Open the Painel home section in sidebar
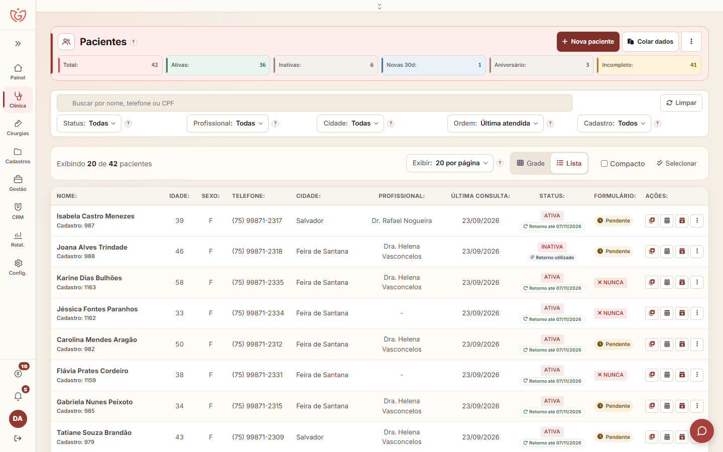Image resolution: width=723 pixels, height=452 pixels. point(18,72)
